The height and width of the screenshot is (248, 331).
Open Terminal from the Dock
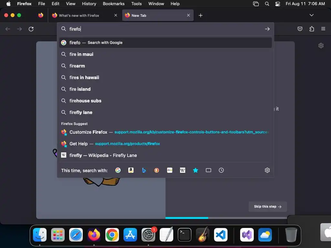[185, 235]
